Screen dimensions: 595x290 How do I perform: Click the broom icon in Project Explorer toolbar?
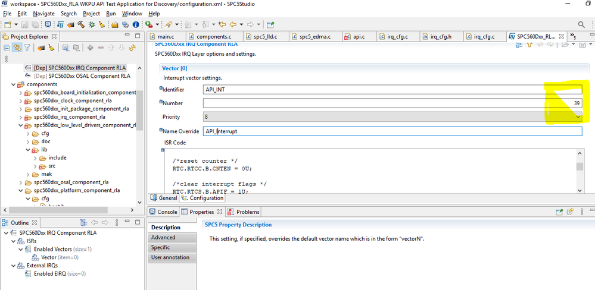click(x=52, y=48)
